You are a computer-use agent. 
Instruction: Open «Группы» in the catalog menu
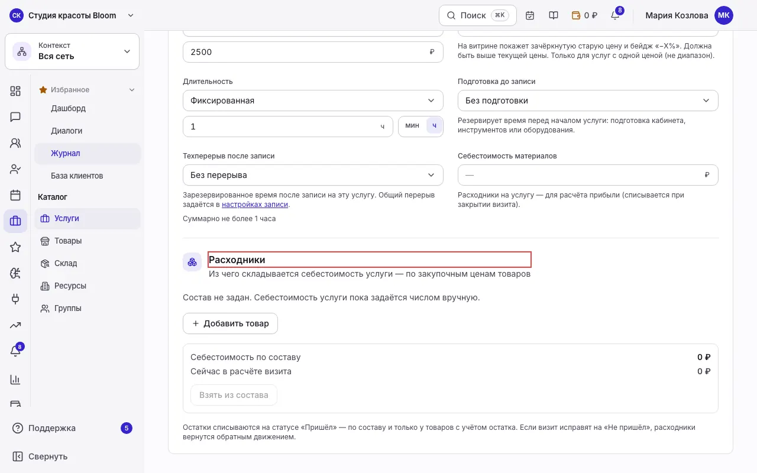[x=88, y=308]
